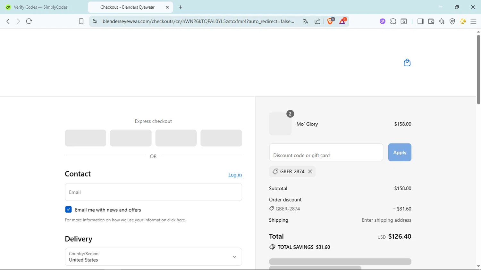Click the yellow profile dots icon
Screen dimensions: 481x270
click(x=463, y=21)
